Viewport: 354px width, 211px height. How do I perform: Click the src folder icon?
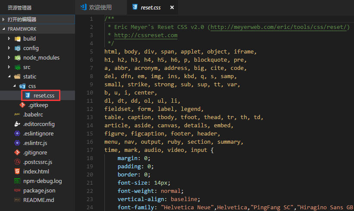pyautogui.click(x=18, y=67)
